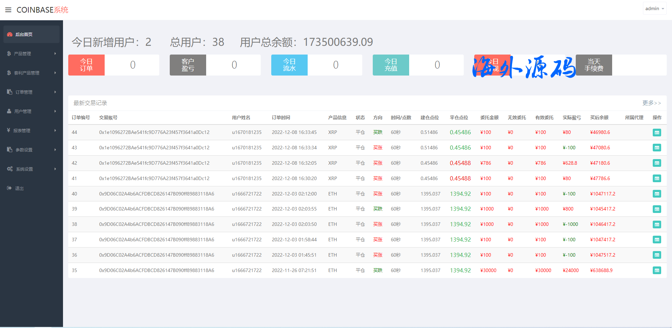Click the 退出 logout icon

[9, 188]
